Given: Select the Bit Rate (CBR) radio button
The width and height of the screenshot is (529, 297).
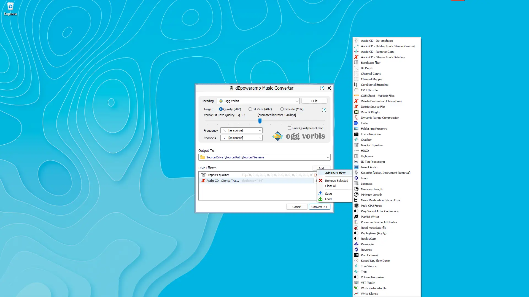Looking at the screenshot, I should (282, 109).
